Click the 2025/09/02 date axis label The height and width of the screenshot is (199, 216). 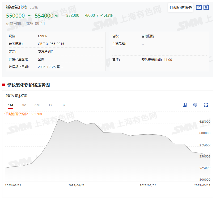click(x=148, y=185)
